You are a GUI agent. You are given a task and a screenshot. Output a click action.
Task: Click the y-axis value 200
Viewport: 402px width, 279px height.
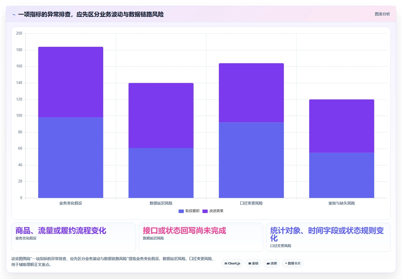19,33
